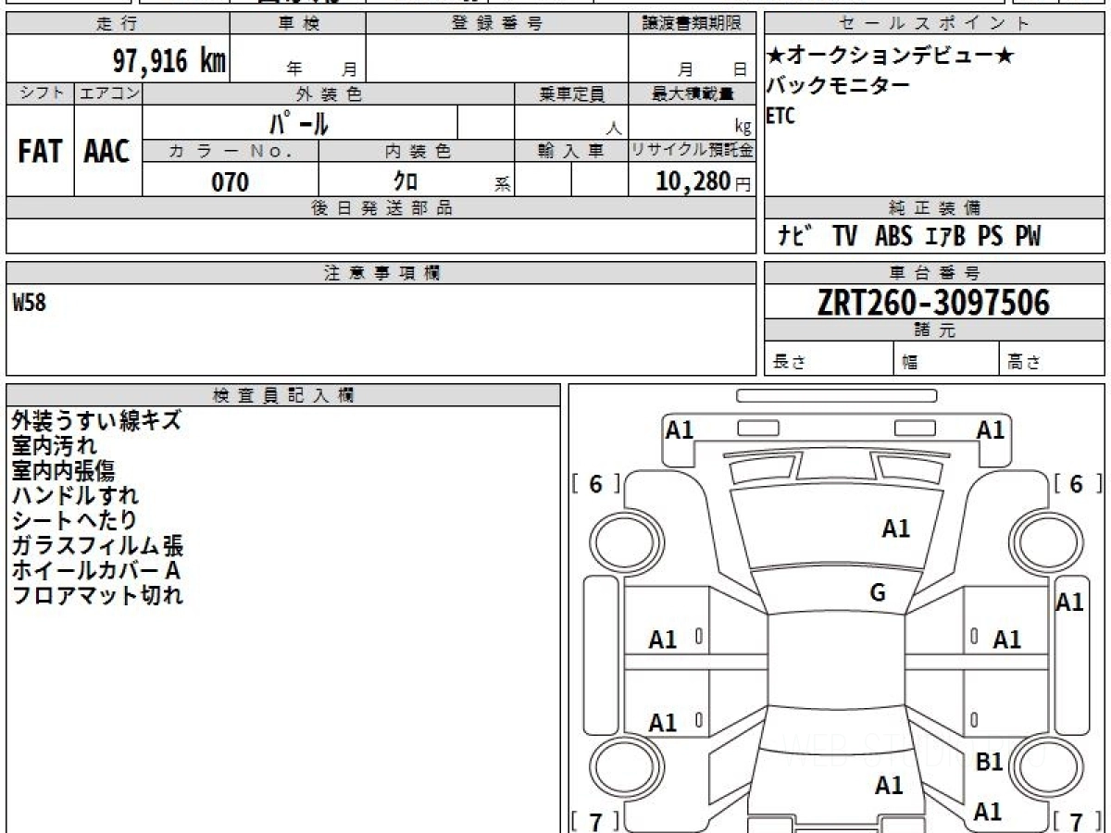This screenshot has width=1111, height=833.
Task: Click the 登録番号 header
Action: click(x=497, y=24)
